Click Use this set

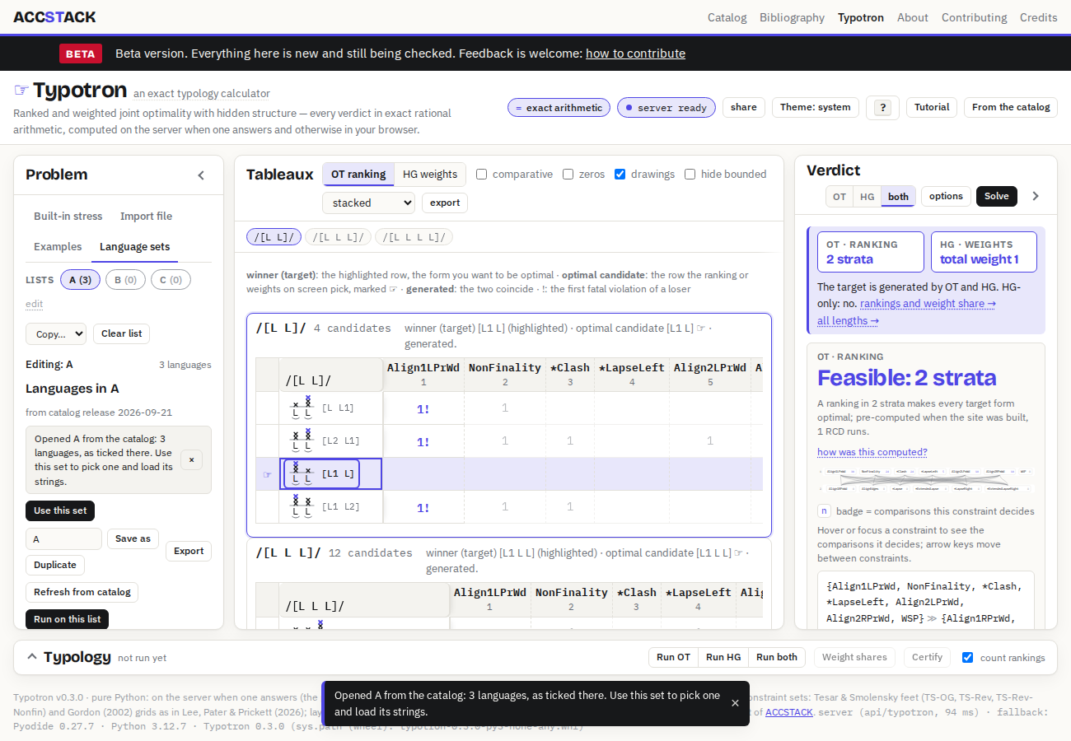point(60,510)
